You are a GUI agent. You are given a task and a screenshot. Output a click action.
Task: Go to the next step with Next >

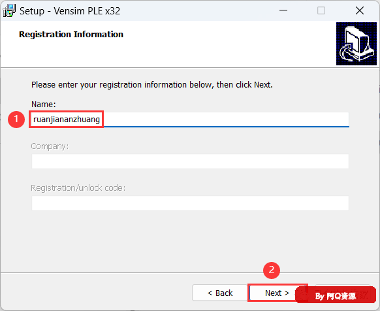pos(277,293)
